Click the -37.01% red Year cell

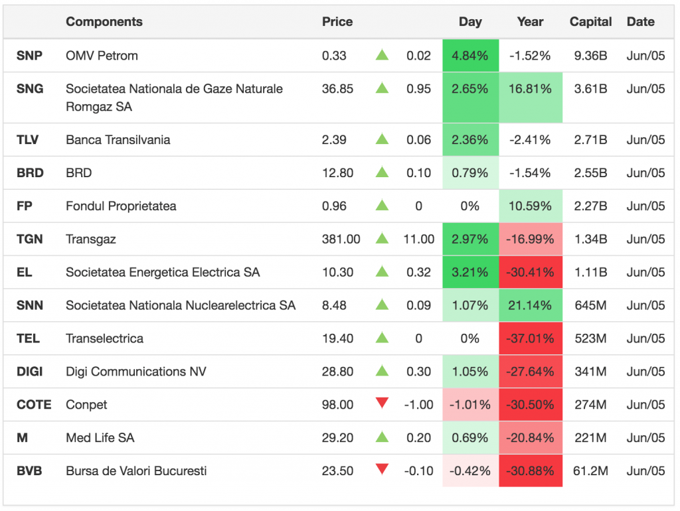530,338
